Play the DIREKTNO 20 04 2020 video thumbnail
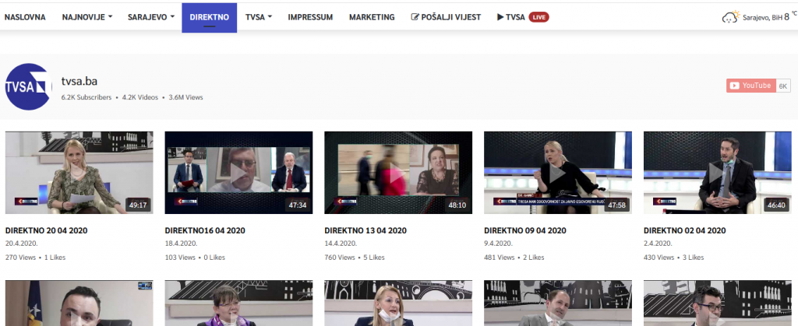 click(79, 173)
